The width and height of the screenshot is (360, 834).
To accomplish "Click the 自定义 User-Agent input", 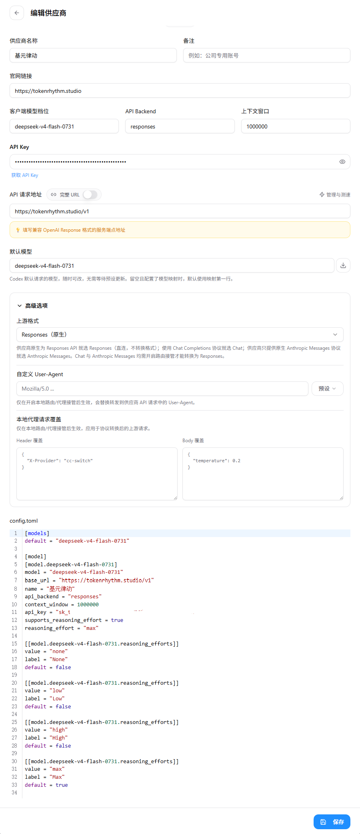I will pos(162,389).
